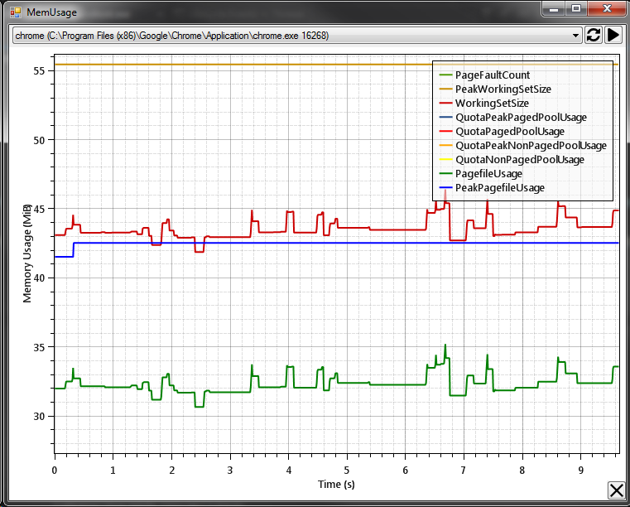Click the QuotaPeakPagedPoolUsage legend color line
The width and height of the screenshot is (630, 507).
pos(446,118)
